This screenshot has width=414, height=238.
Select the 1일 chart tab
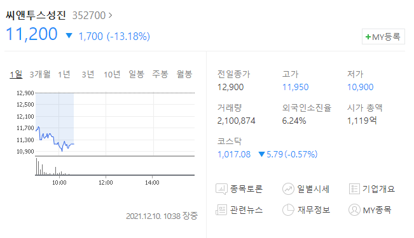click(x=16, y=74)
